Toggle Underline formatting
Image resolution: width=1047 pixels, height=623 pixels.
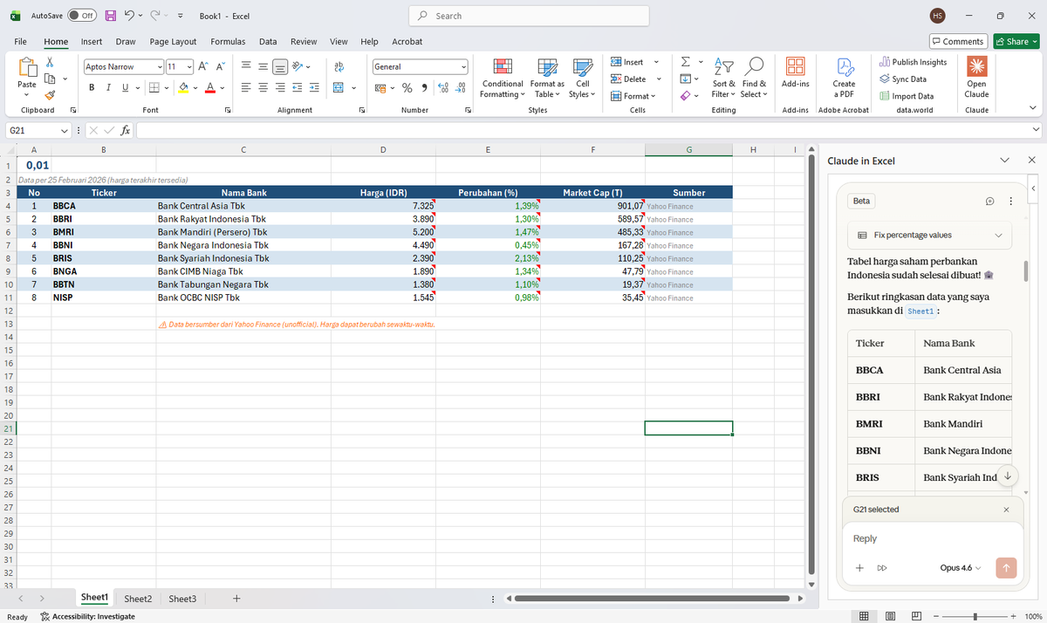(x=126, y=87)
